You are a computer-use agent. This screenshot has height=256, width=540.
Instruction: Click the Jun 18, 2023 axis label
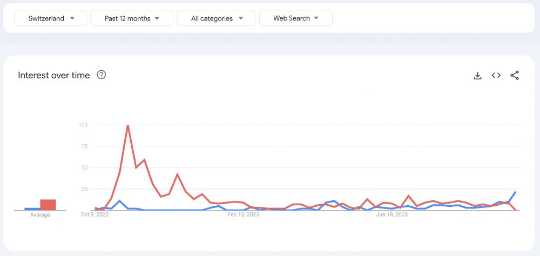pos(391,215)
